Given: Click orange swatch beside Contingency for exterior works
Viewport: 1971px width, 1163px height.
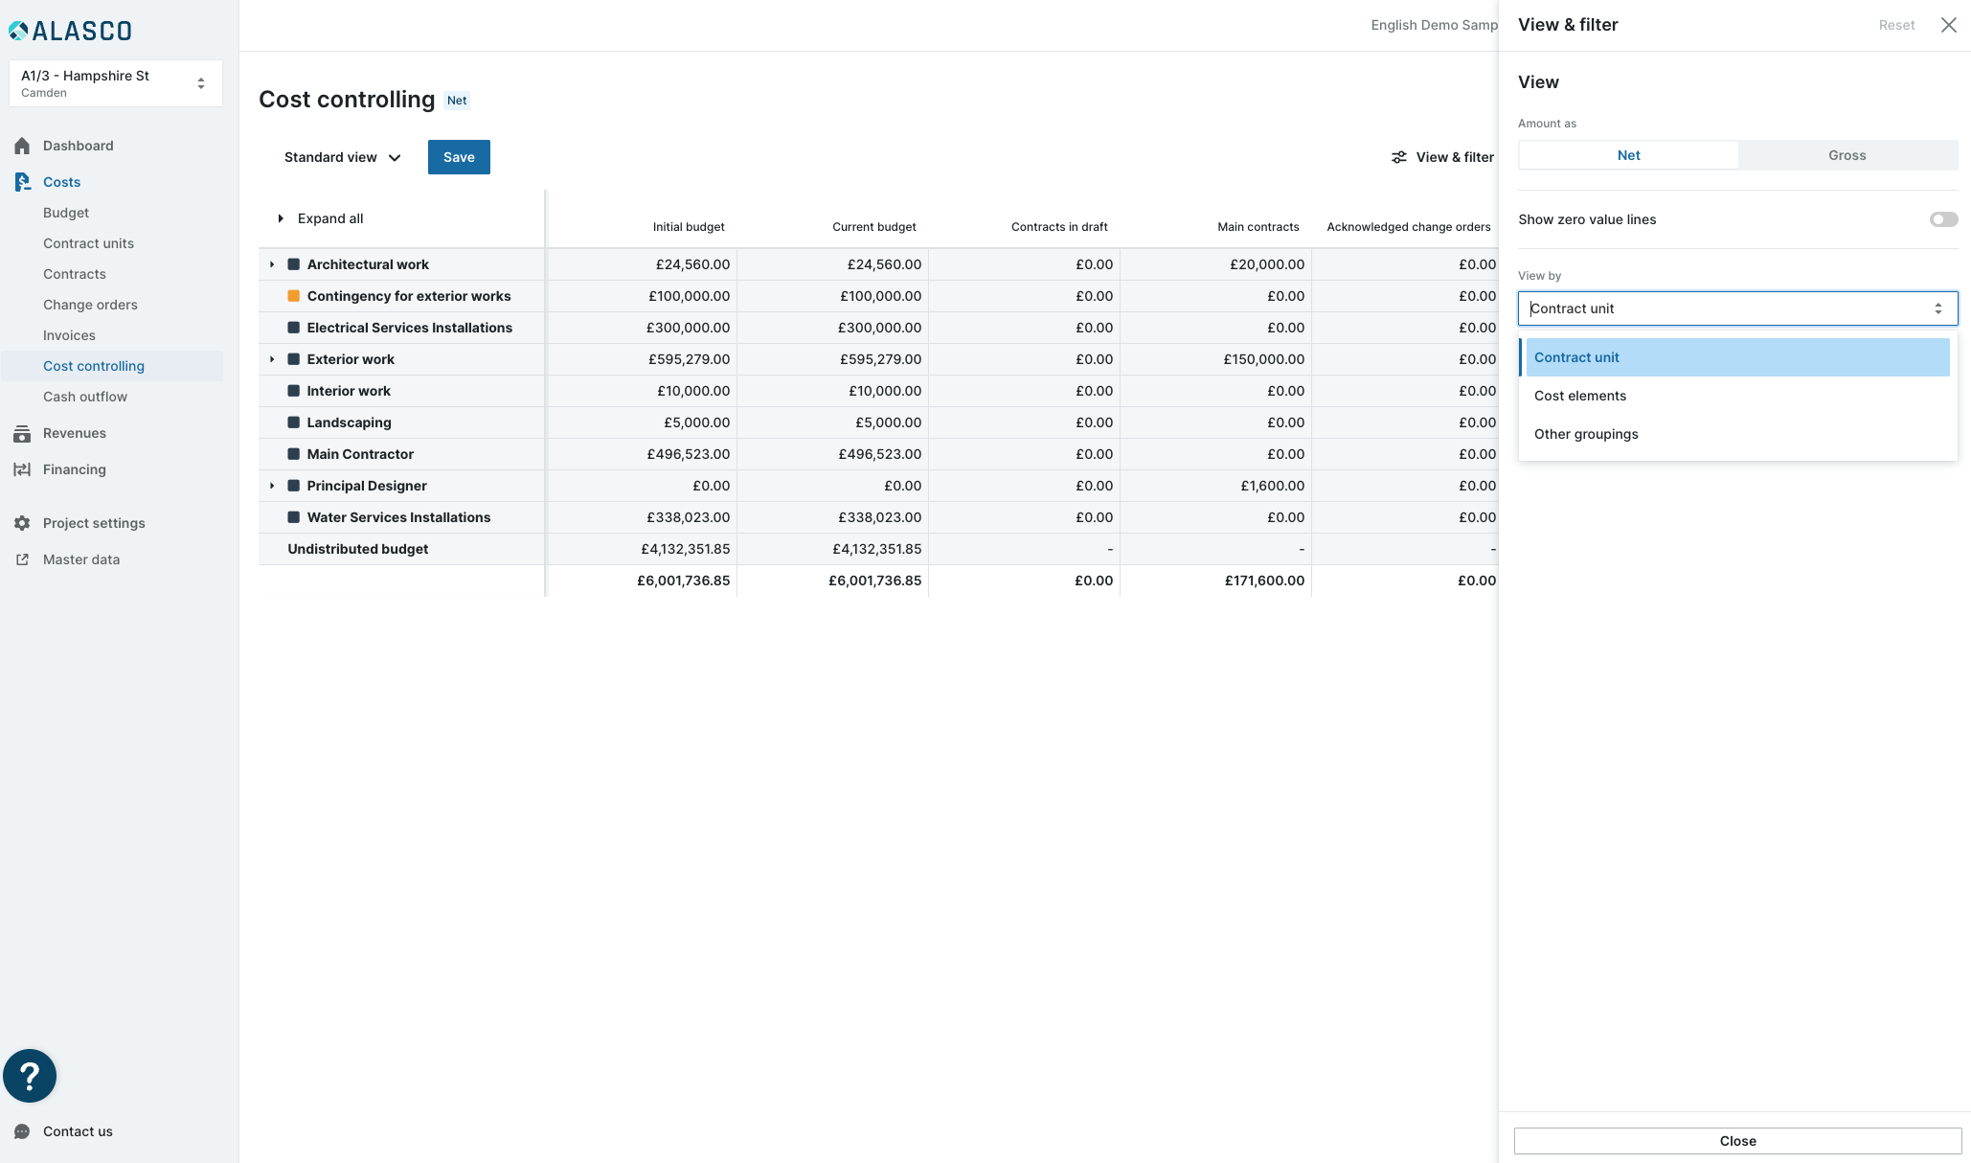Looking at the screenshot, I should [x=294, y=296].
